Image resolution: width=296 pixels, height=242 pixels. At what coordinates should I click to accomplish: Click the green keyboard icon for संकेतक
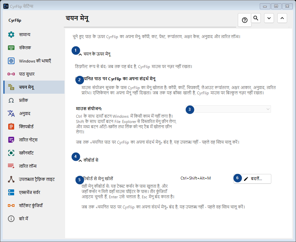(x=11, y=48)
